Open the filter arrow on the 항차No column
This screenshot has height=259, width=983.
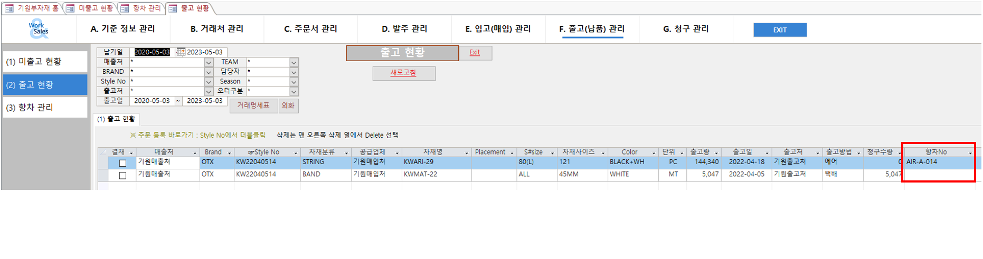pos(970,153)
